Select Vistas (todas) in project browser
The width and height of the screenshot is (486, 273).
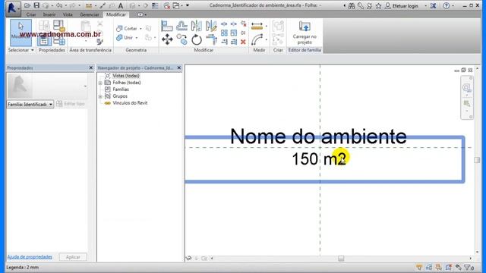click(126, 76)
